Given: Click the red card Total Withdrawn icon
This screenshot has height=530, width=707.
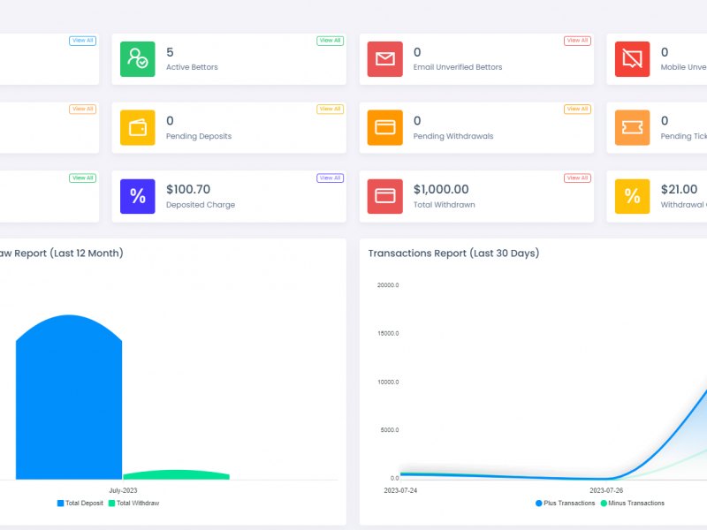Looking at the screenshot, I should 384,196.
